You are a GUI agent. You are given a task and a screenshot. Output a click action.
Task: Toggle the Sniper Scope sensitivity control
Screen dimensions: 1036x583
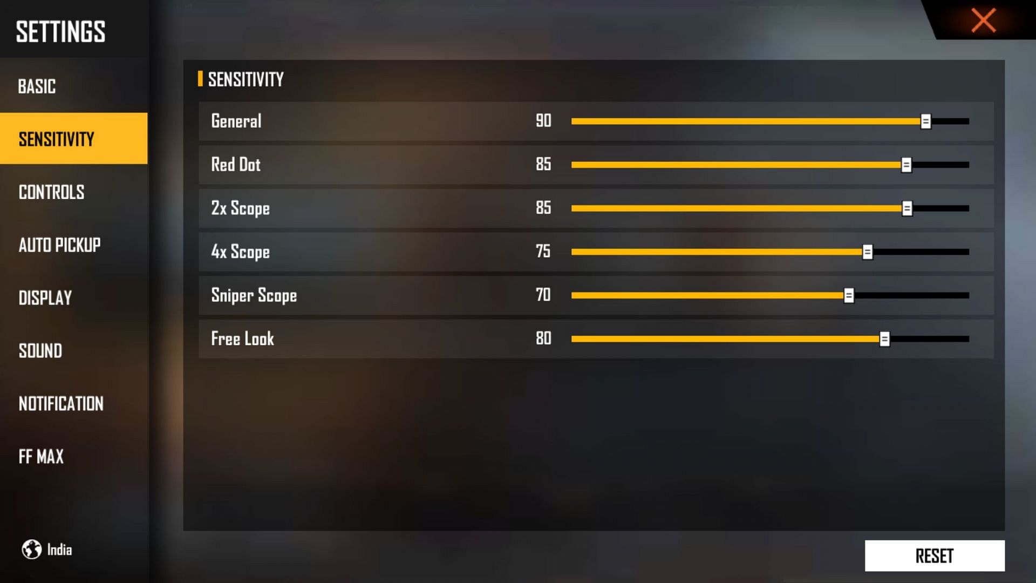click(850, 295)
